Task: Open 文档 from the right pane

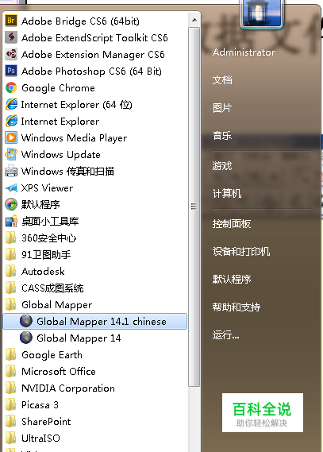Action: tap(222, 80)
